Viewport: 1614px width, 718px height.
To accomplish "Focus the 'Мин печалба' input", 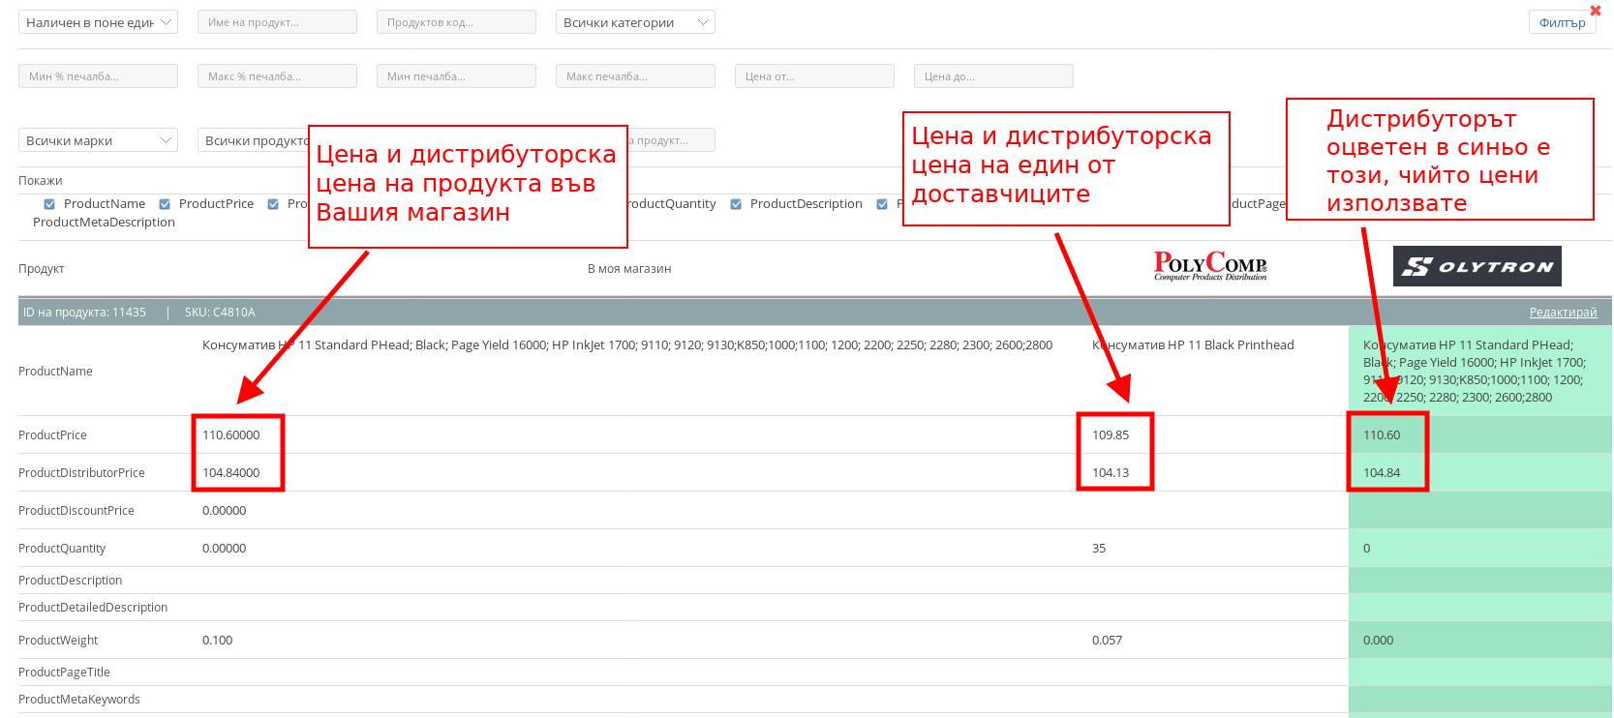I will pyautogui.click(x=456, y=76).
